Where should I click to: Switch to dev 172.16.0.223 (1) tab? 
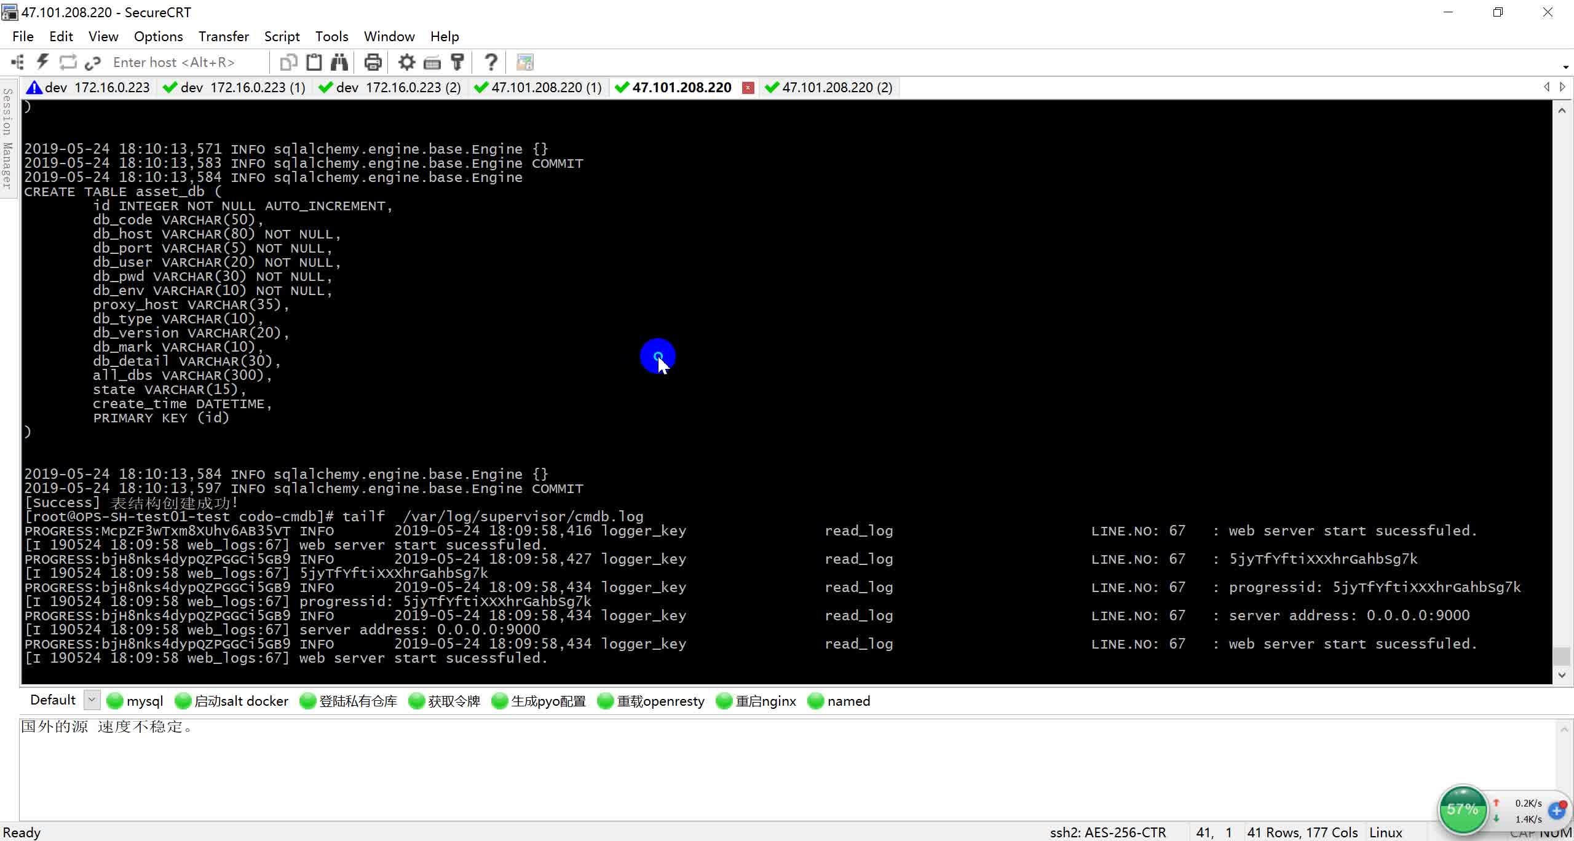(234, 87)
